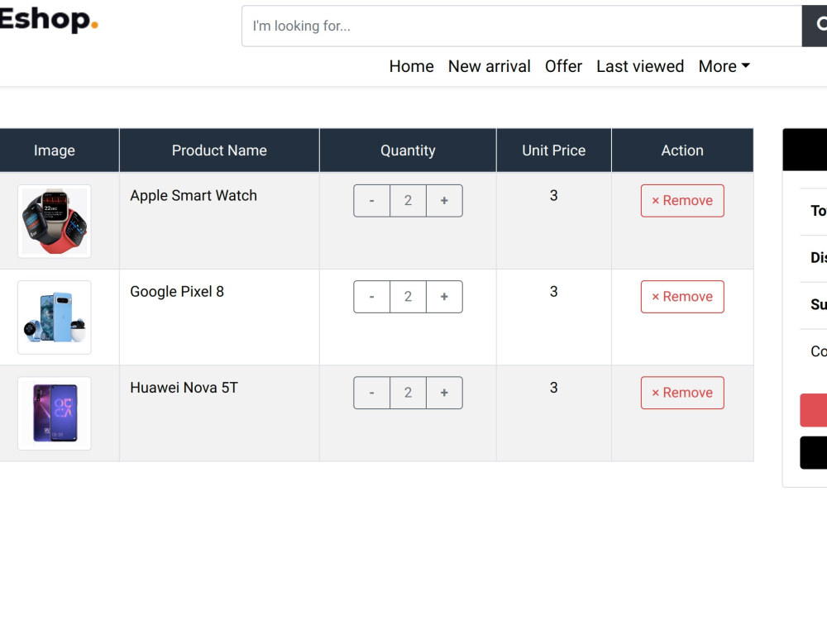Click the Google Pixel 8 name
Screen dimensions: 827x620
[x=177, y=292]
